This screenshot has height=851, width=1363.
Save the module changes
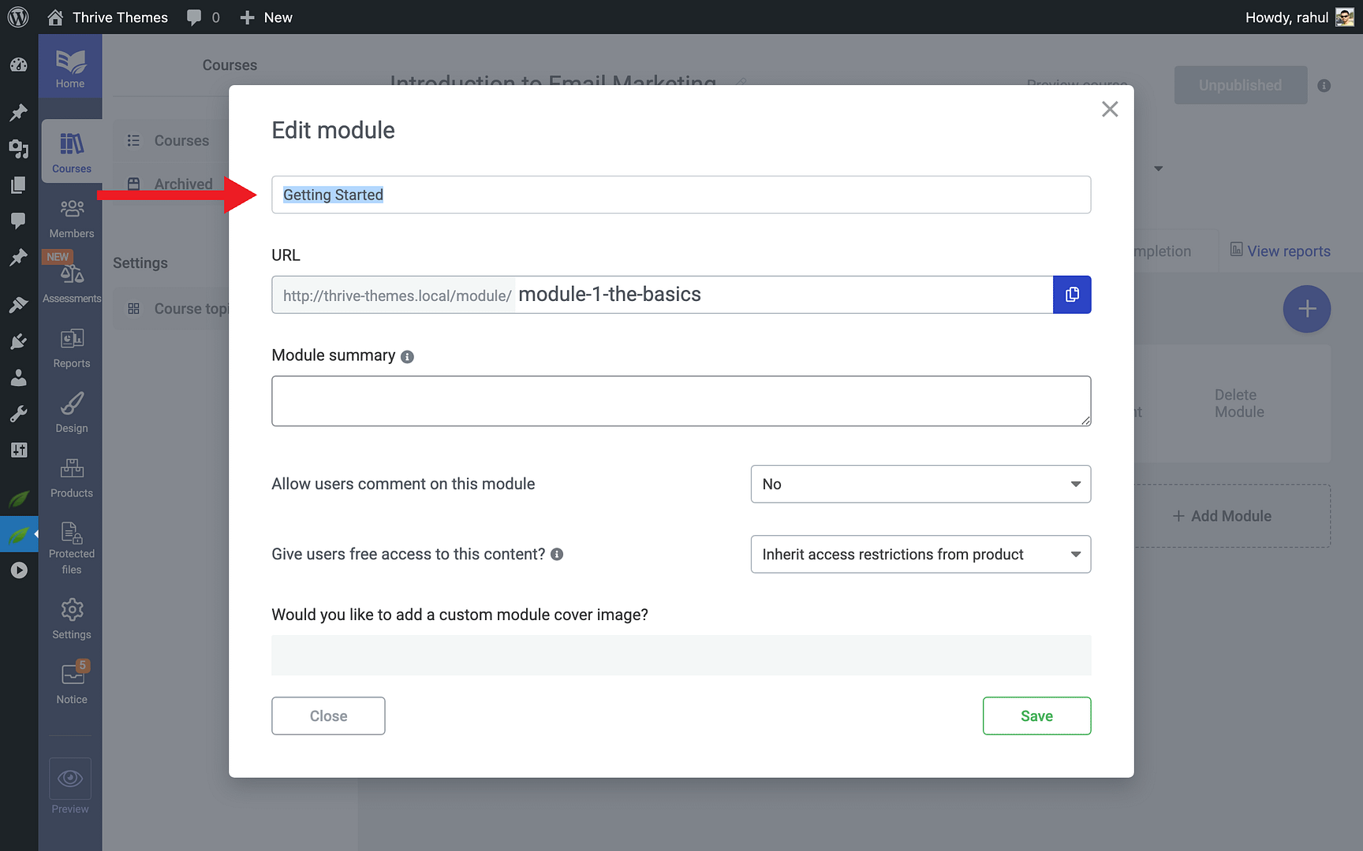coord(1036,715)
